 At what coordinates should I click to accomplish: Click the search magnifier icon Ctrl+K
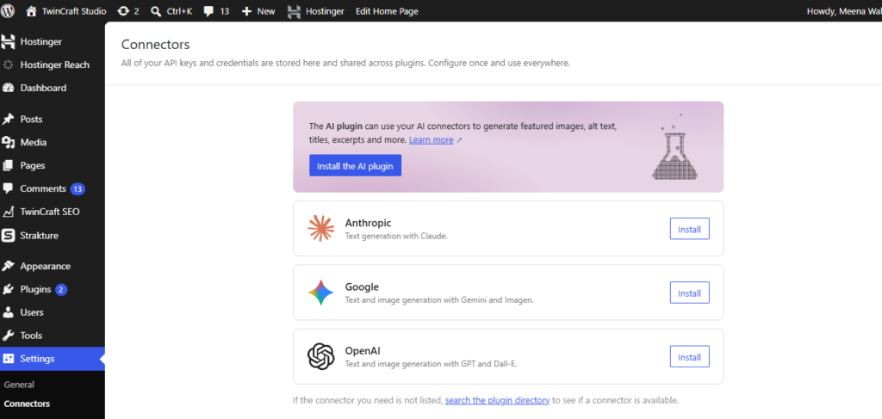pos(156,11)
